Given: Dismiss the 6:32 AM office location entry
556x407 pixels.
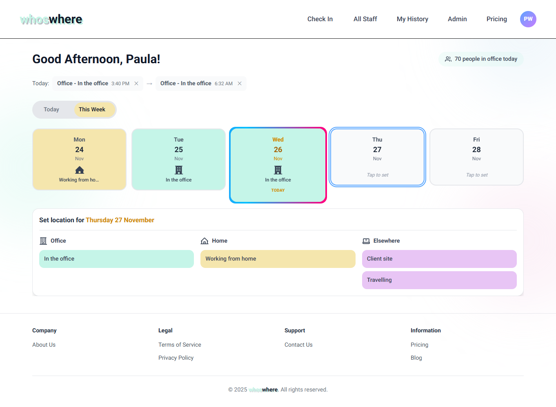Looking at the screenshot, I should [240, 83].
